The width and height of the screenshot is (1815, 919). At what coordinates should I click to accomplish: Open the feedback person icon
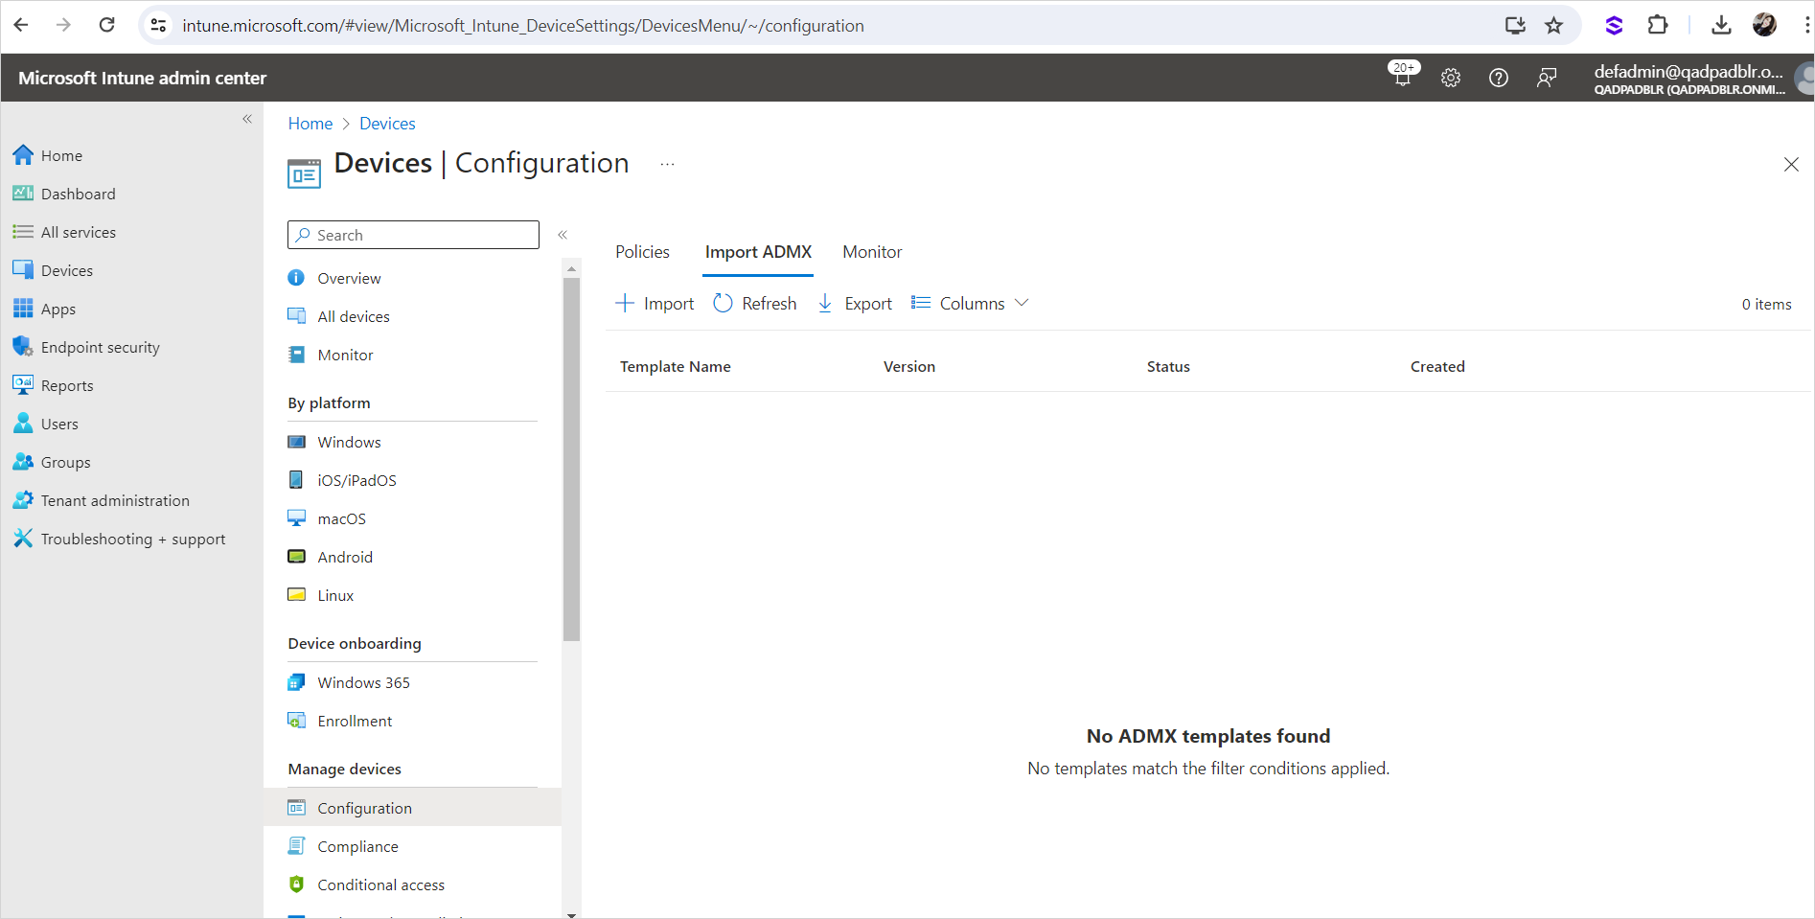(1547, 79)
